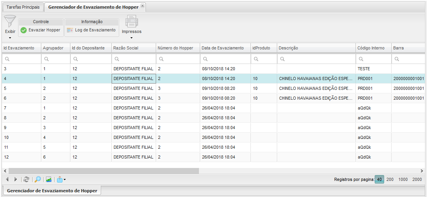Click the export icon in footer
Viewport: 427px width, 197px height.
click(60, 179)
